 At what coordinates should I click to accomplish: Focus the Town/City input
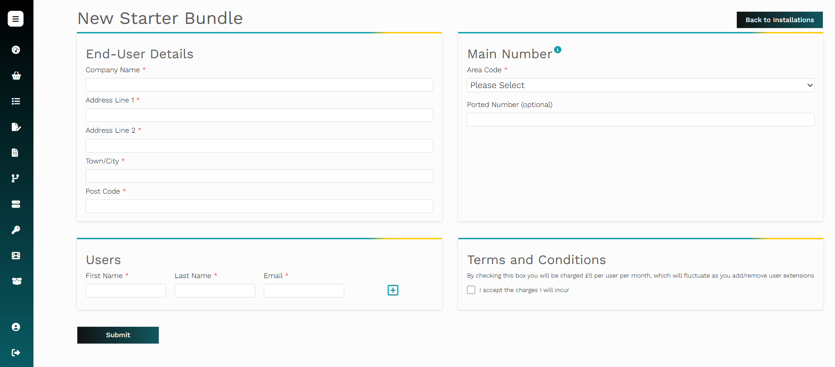[259, 176]
